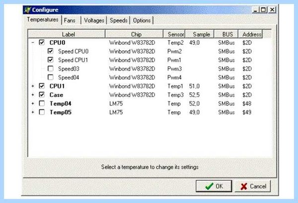298x203 pixels.
Task: Click sample value 52,0 in Temp04 row
Action: coord(194,103)
